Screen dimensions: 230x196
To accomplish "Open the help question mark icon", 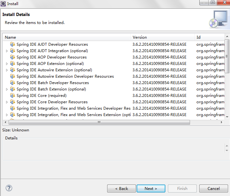I will (9, 188).
